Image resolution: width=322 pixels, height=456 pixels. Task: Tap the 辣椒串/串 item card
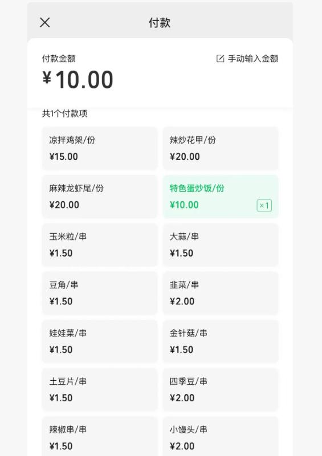click(x=100, y=436)
